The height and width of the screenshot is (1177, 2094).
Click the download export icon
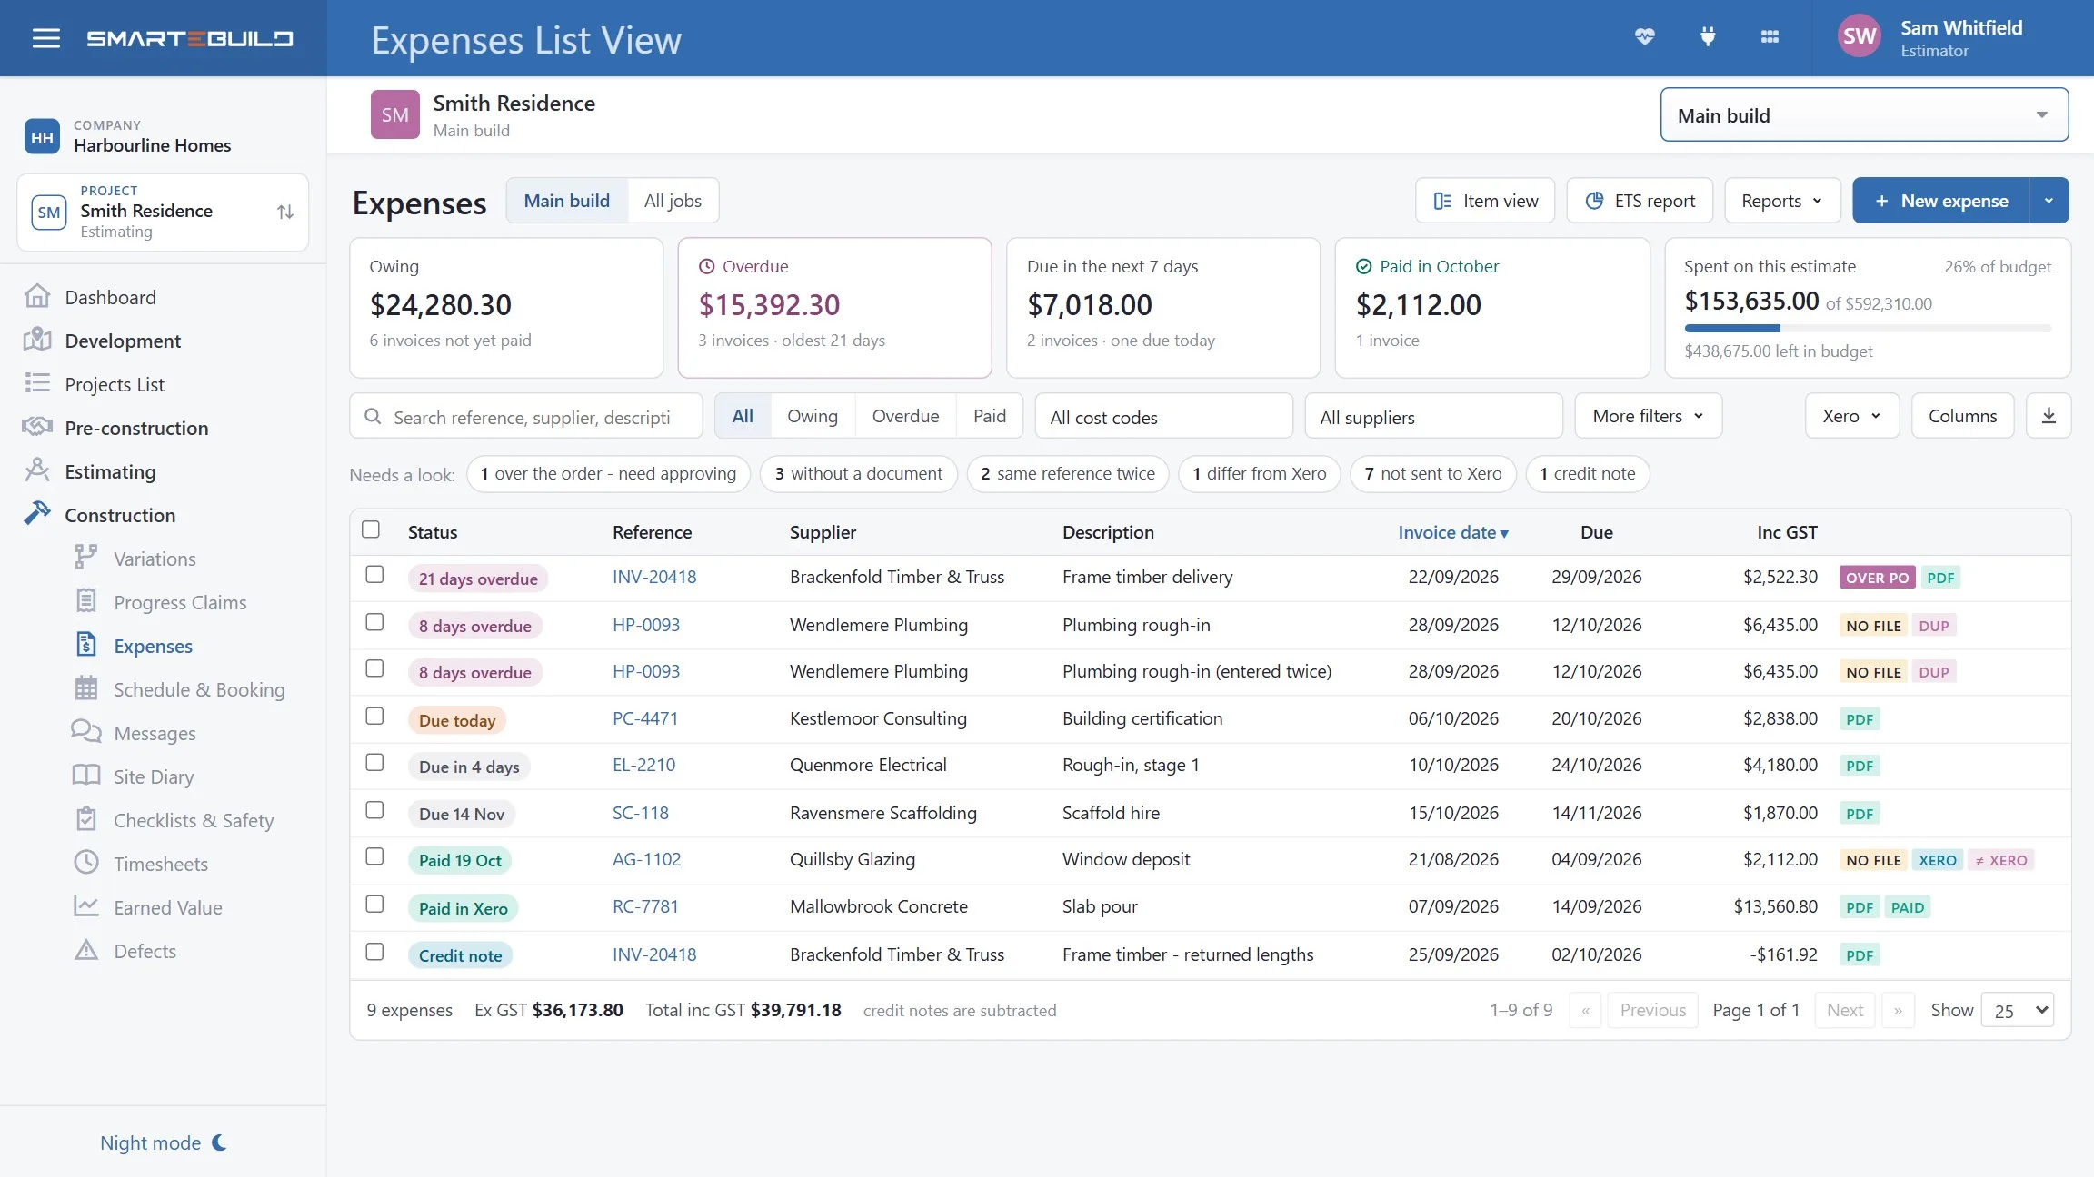[x=2049, y=416]
